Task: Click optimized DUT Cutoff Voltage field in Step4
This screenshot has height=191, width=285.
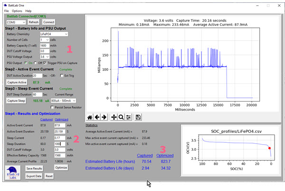Action: [x=60, y=149]
